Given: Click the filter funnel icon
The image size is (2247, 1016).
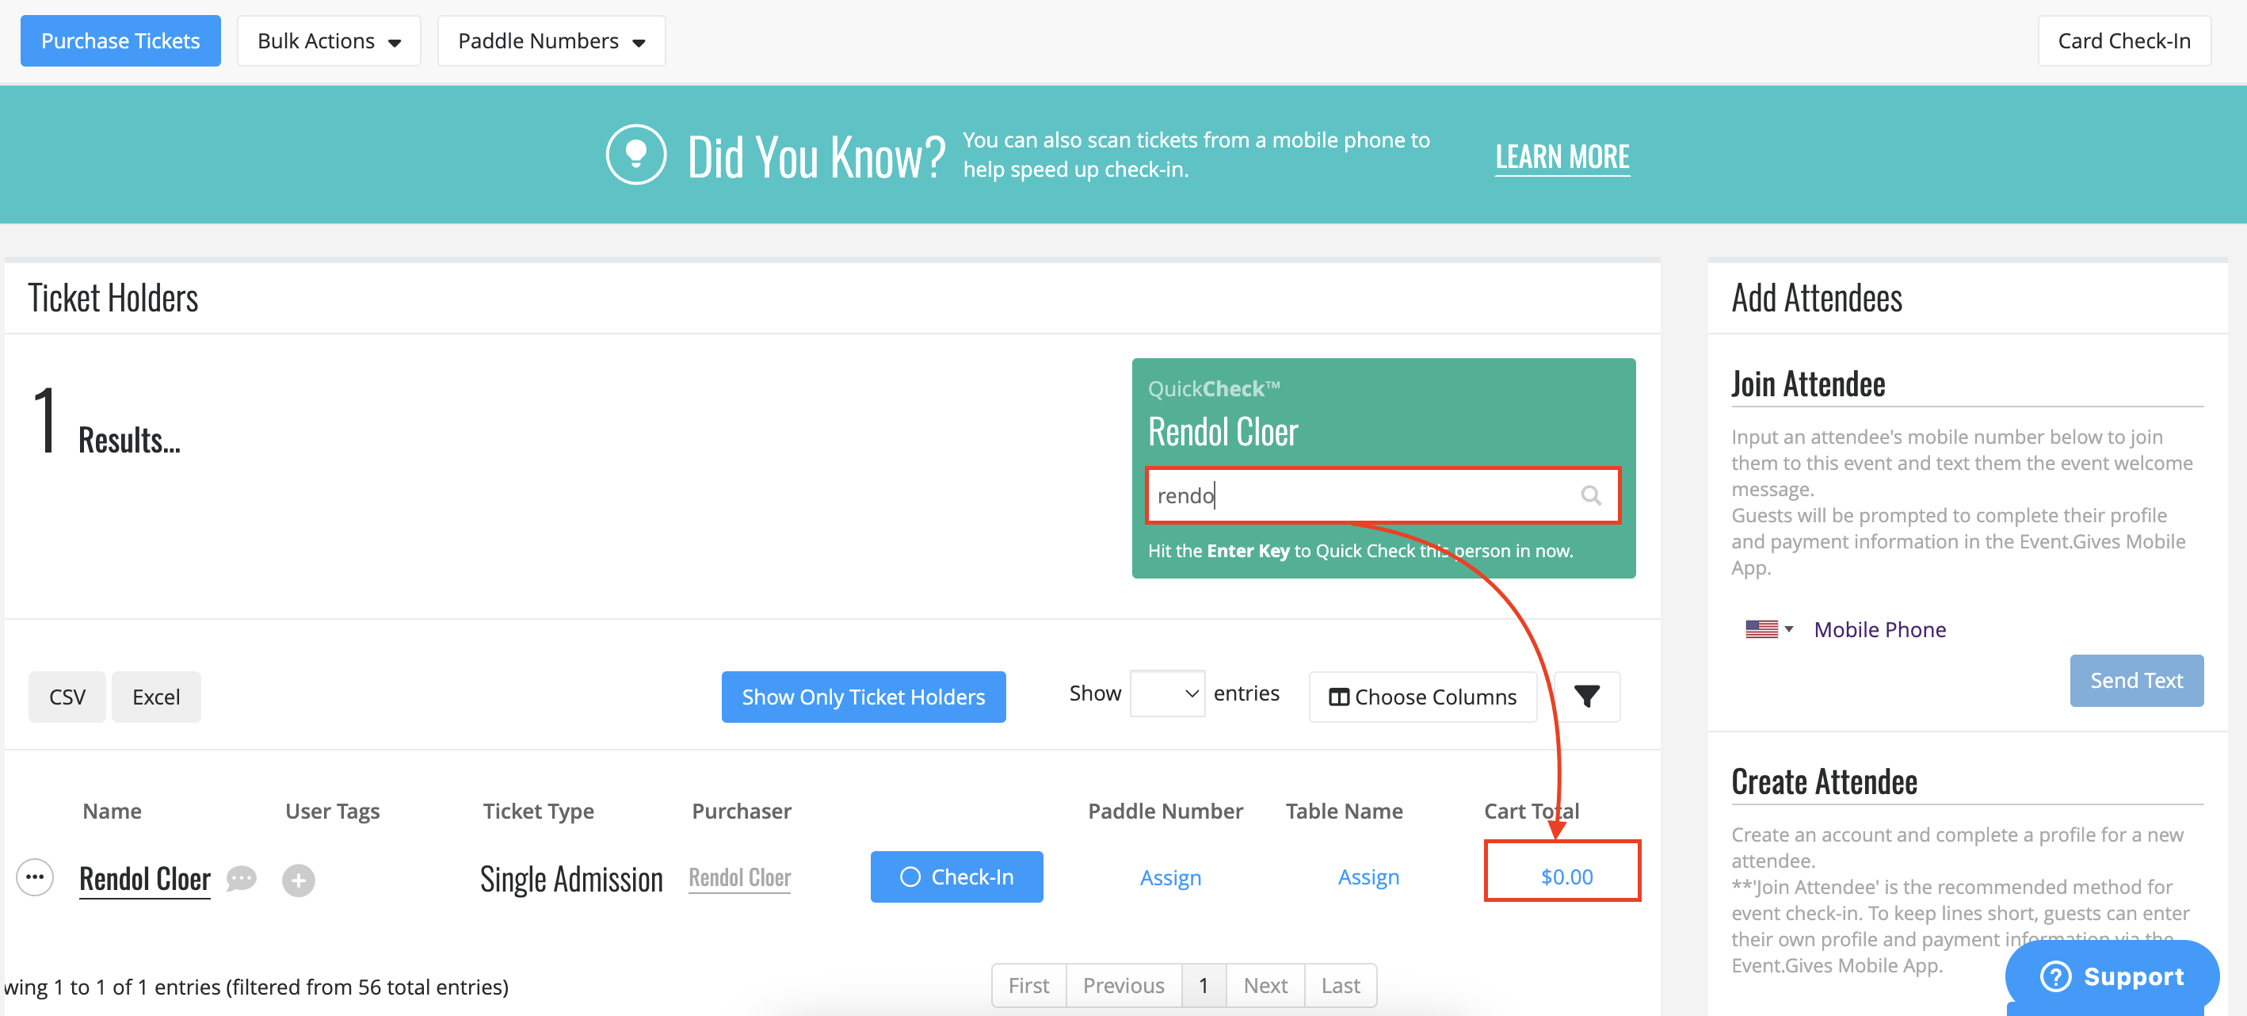Looking at the screenshot, I should click(x=1587, y=697).
